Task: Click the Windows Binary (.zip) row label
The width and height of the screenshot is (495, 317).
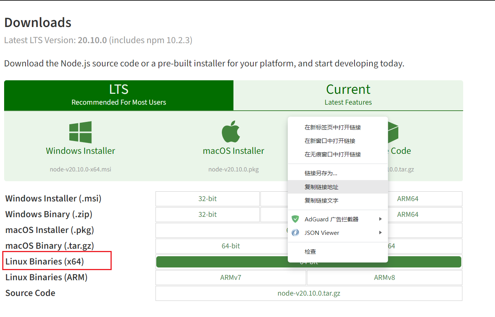Action: click(x=49, y=214)
